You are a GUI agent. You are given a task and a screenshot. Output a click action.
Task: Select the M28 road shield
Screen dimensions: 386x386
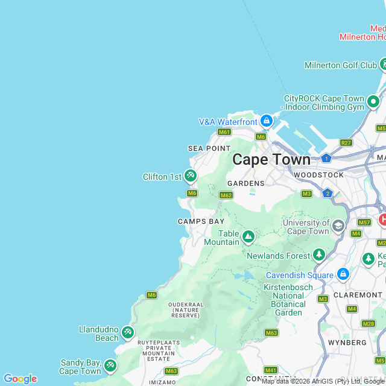(369, 323)
